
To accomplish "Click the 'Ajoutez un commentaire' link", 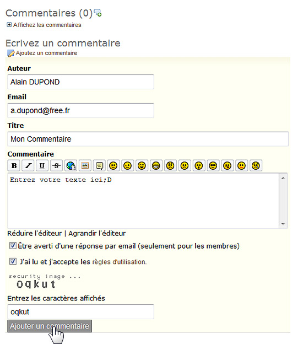I will (x=46, y=53).
